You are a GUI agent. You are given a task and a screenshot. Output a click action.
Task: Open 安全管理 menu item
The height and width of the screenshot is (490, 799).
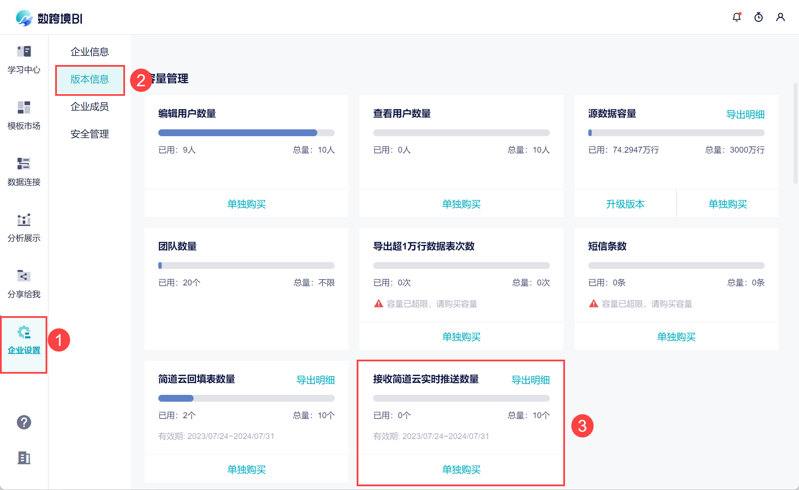pyautogui.click(x=90, y=134)
